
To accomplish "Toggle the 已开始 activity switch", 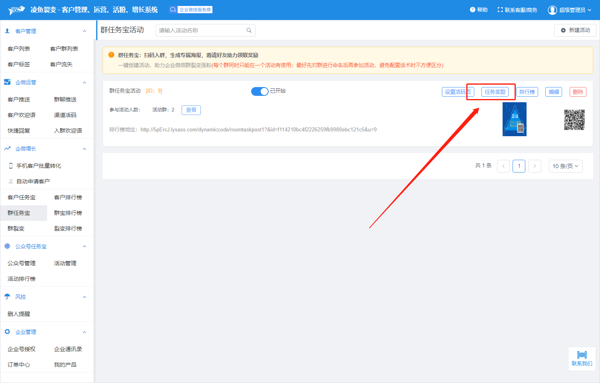I will (x=259, y=91).
